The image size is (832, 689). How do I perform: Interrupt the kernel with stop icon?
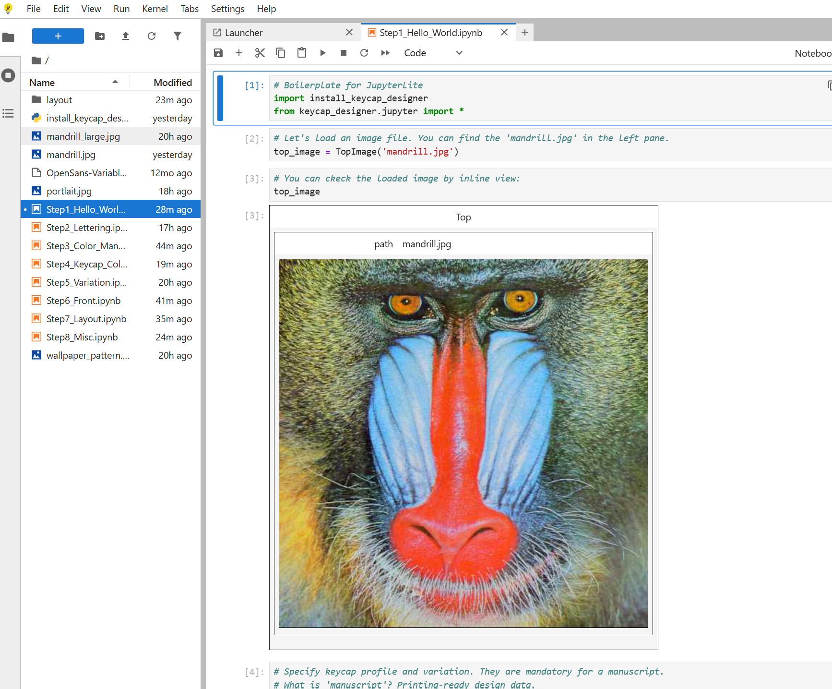(x=344, y=53)
